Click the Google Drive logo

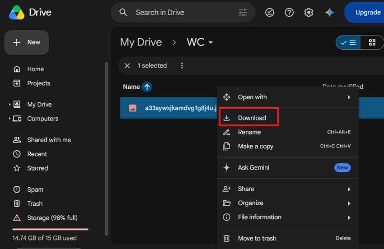point(17,13)
